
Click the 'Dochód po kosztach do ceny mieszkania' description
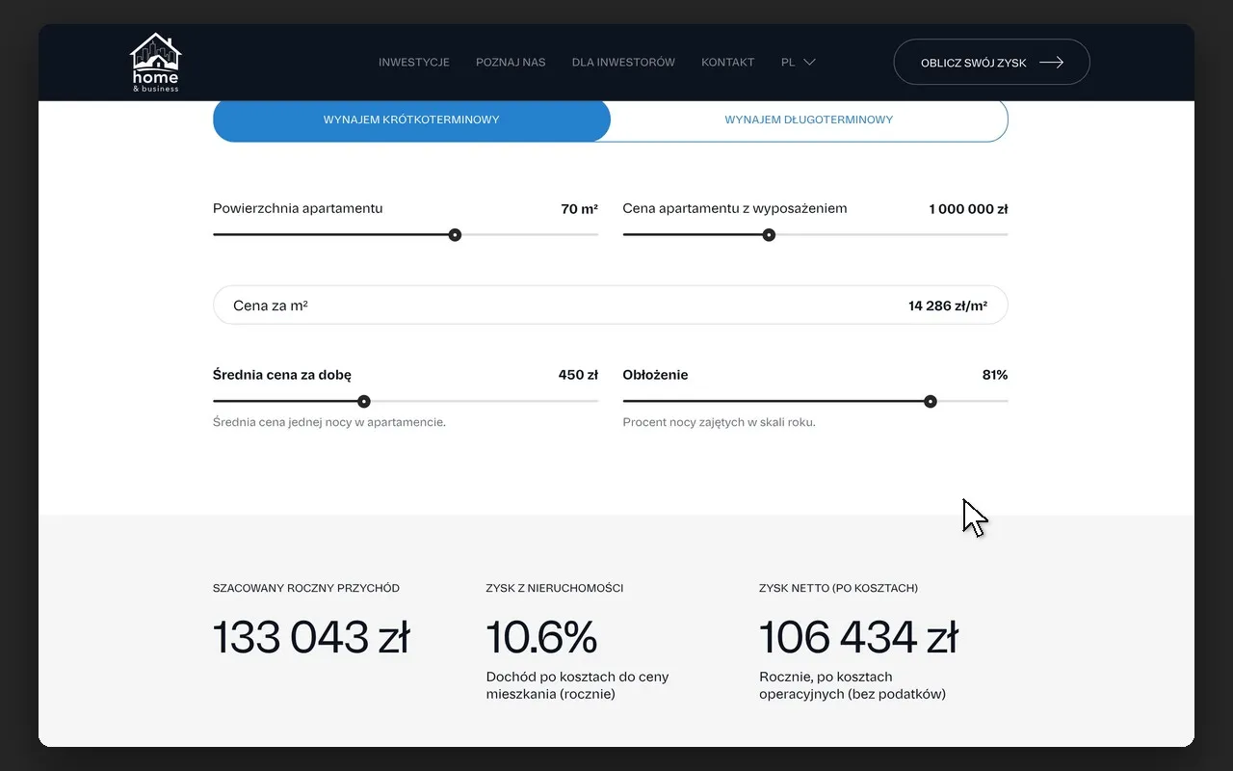pyautogui.click(x=578, y=685)
